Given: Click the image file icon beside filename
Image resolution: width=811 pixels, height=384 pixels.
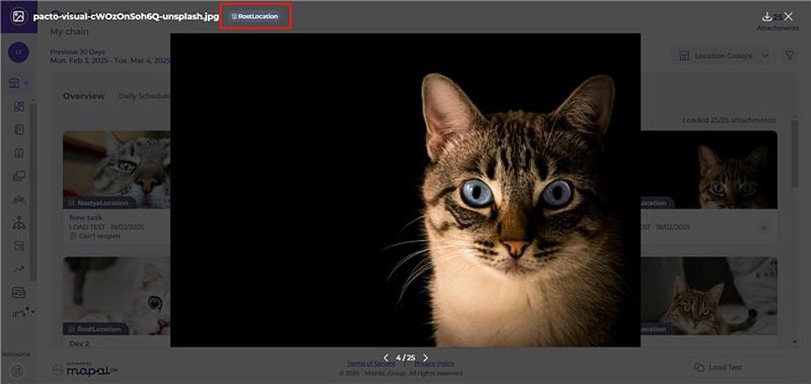Looking at the screenshot, I should point(18,16).
